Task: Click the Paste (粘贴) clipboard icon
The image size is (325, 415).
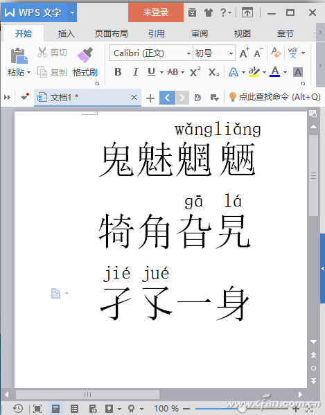Action: tap(19, 56)
